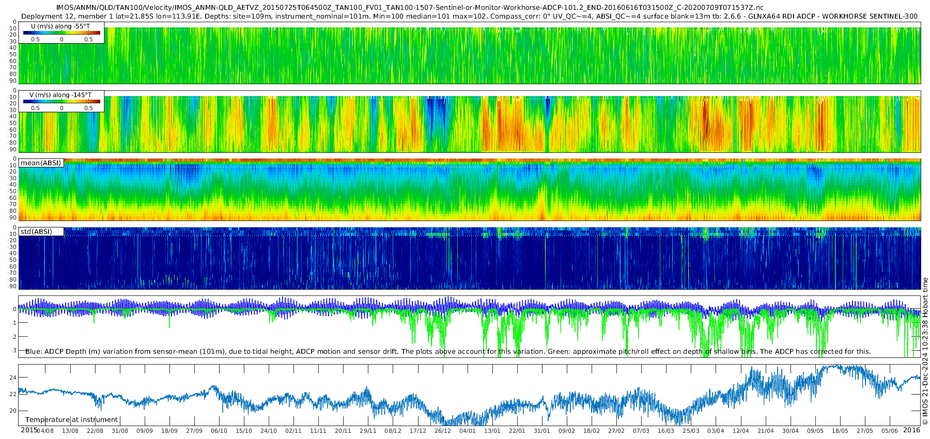The width and height of the screenshot is (930, 439).
Task: Click the std(ABSI) panel label
Action: [37, 231]
